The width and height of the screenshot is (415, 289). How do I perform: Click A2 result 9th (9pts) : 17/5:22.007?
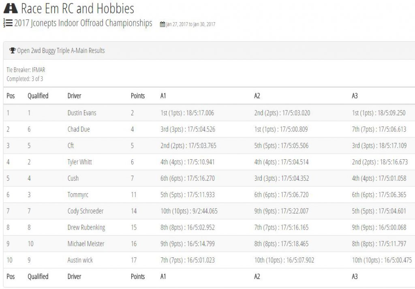pyautogui.click(x=281, y=211)
